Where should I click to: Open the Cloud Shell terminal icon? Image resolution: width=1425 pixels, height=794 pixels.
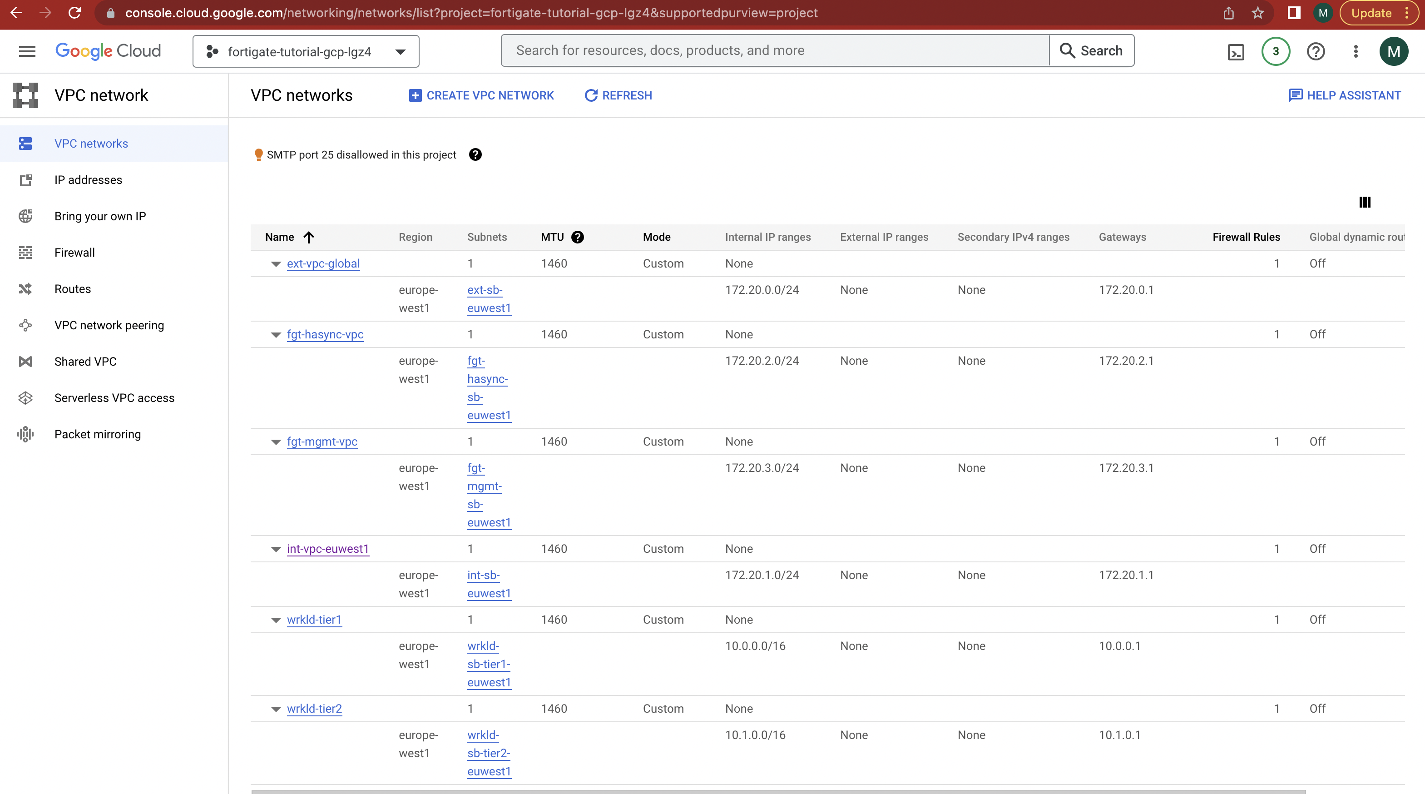pyautogui.click(x=1236, y=51)
